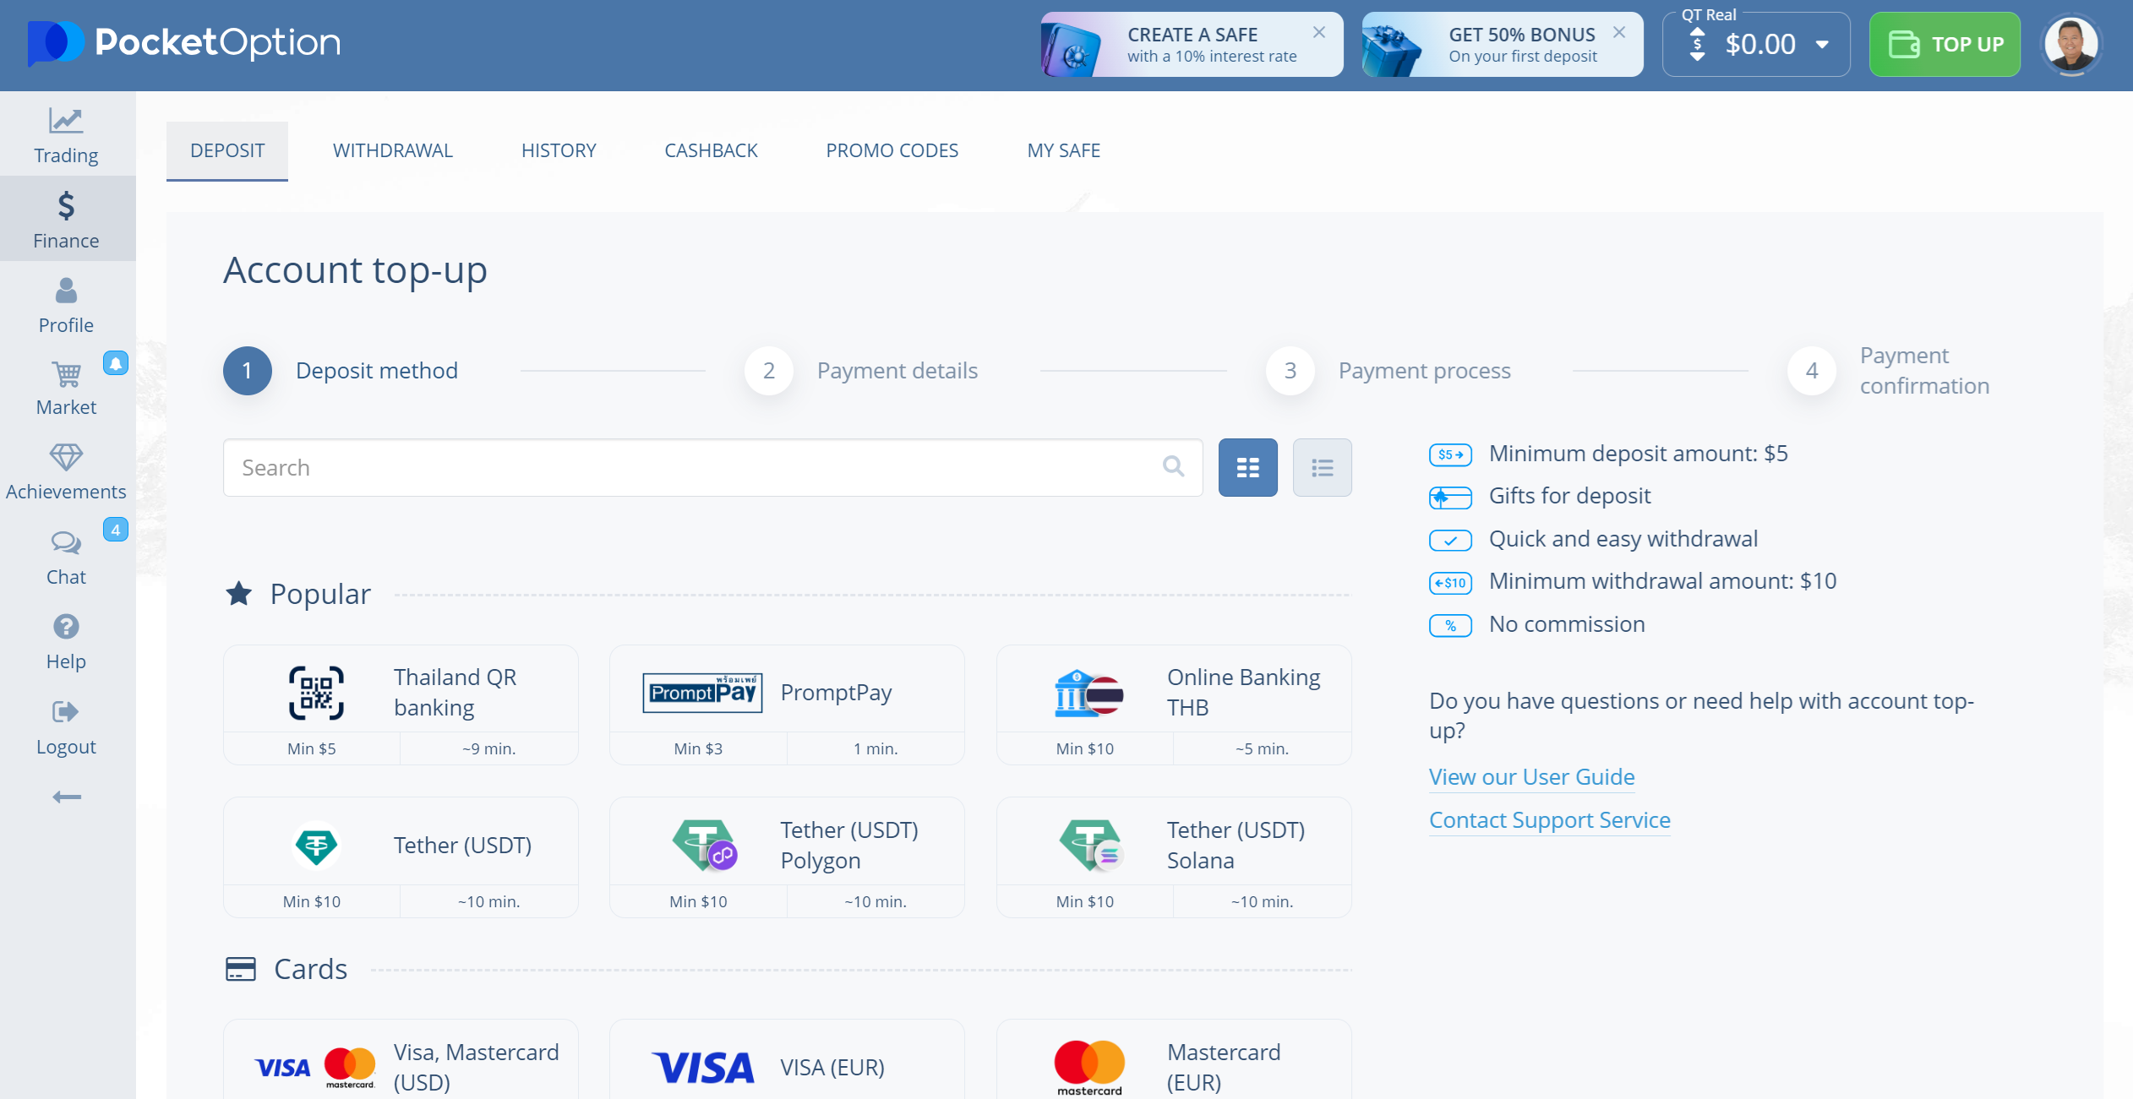Click 'Minimum deposit amount: $5' text
This screenshot has width=2133, height=1099.
[1638, 454]
